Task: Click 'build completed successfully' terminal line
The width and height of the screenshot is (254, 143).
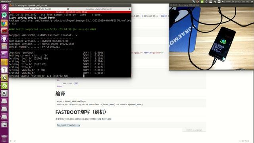Action: [52, 29]
